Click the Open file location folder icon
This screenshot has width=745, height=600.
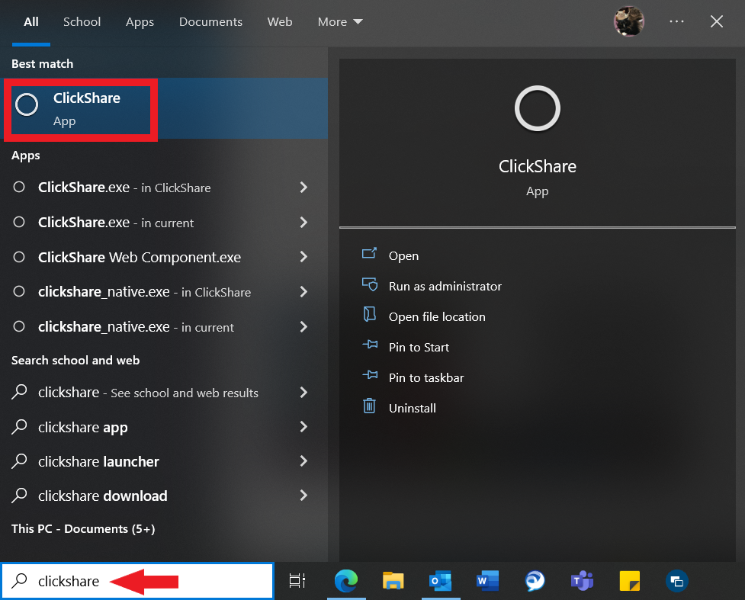(370, 314)
